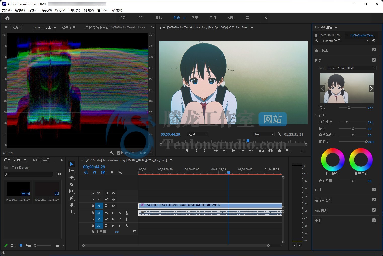Toggle the Clamp Signal checkbox
This screenshot has width=383, height=256.
(x=118, y=153)
